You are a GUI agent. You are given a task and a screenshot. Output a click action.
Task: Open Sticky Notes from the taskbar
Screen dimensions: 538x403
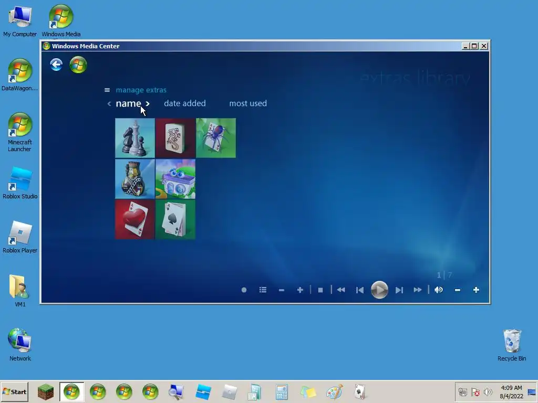pyautogui.click(x=308, y=391)
